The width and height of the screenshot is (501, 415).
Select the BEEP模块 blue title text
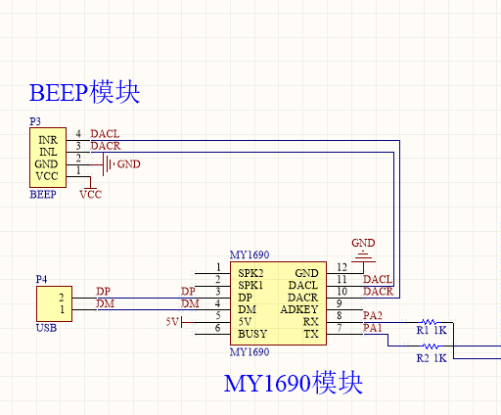[85, 92]
